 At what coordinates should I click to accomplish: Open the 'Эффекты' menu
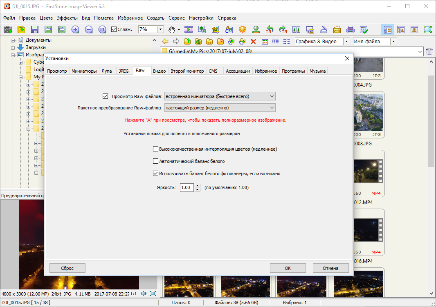tap(67, 18)
